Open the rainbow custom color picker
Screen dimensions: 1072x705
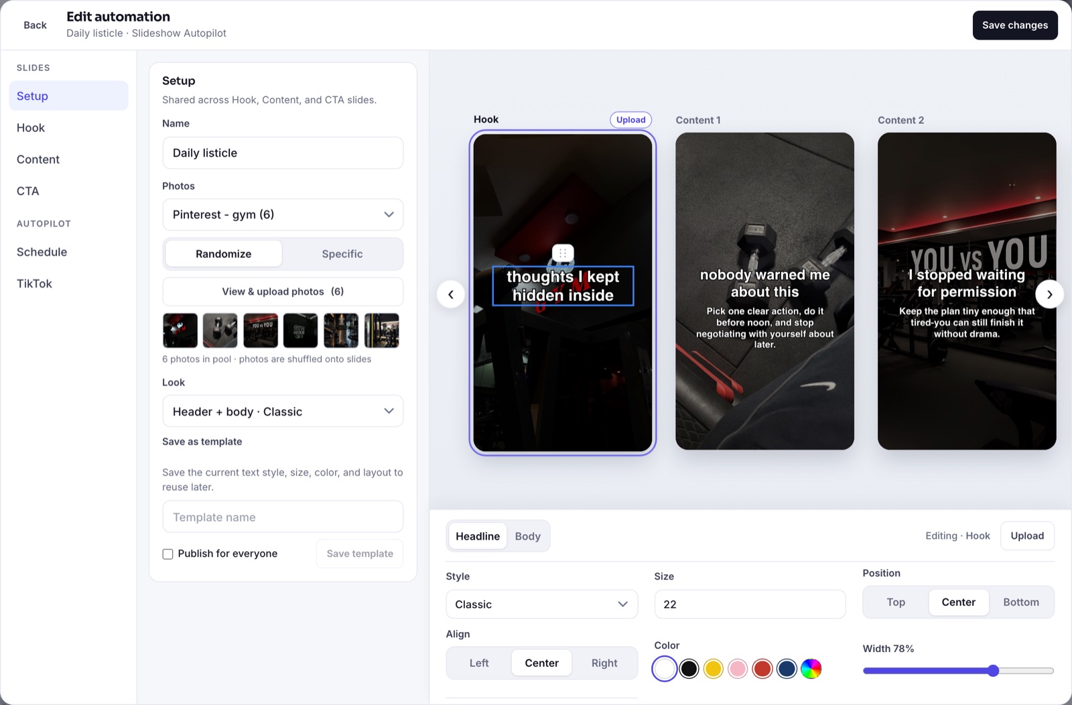point(811,669)
